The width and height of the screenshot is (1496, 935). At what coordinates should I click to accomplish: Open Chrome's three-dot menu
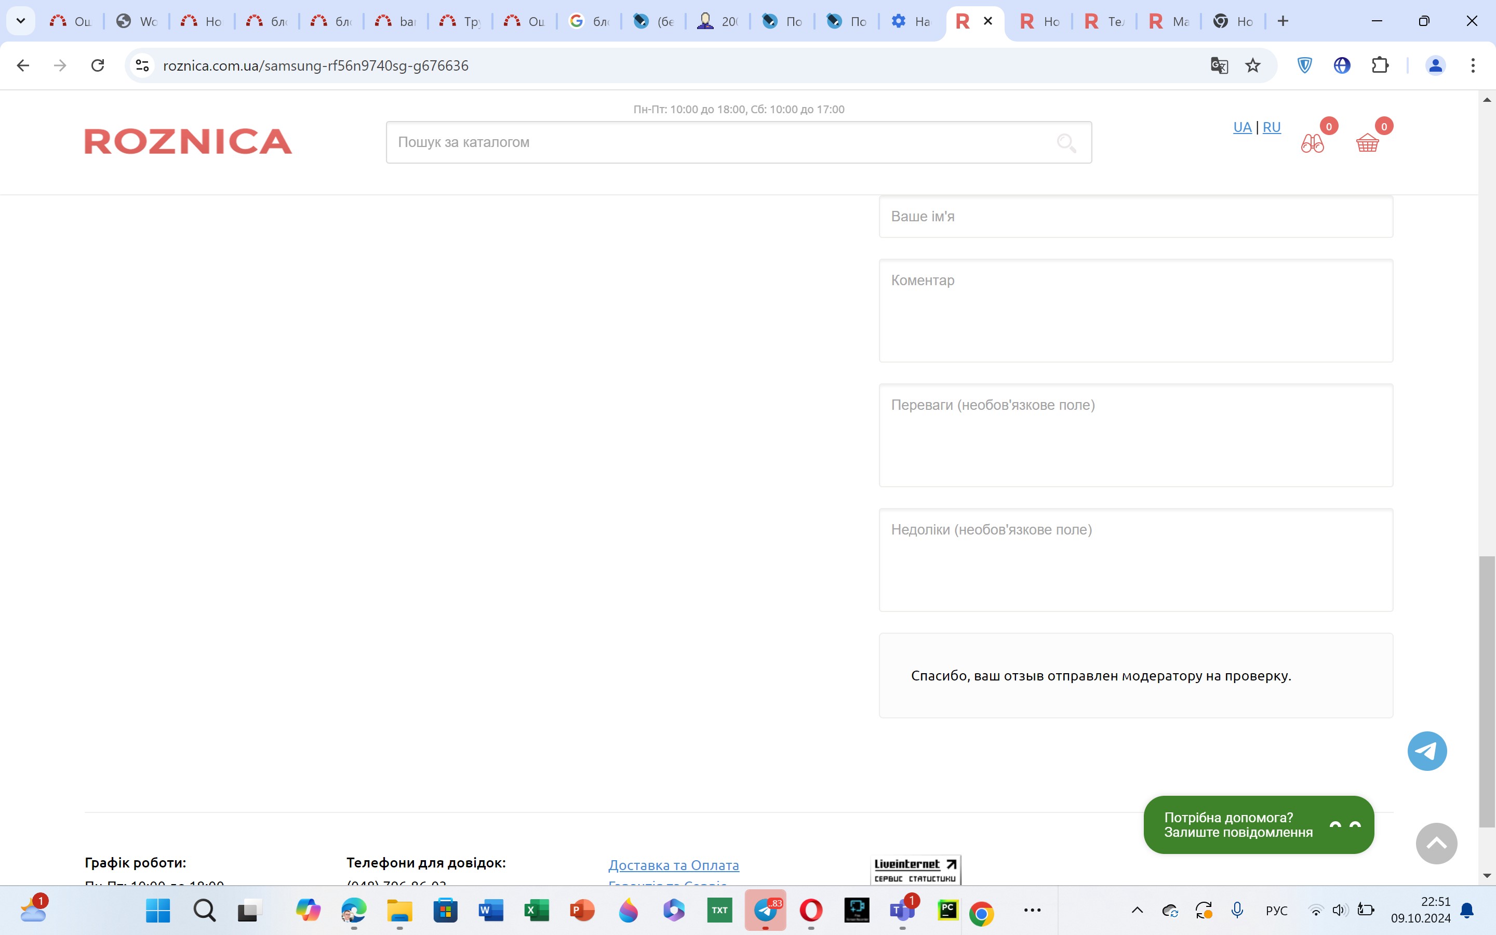click(1473, 65)
